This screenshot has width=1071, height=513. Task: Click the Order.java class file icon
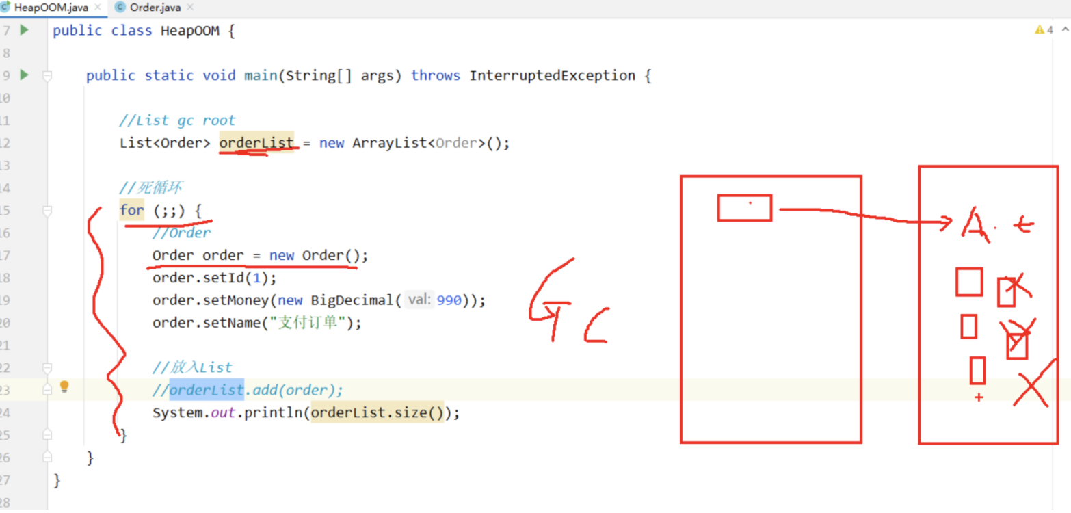tap(120, 7)
